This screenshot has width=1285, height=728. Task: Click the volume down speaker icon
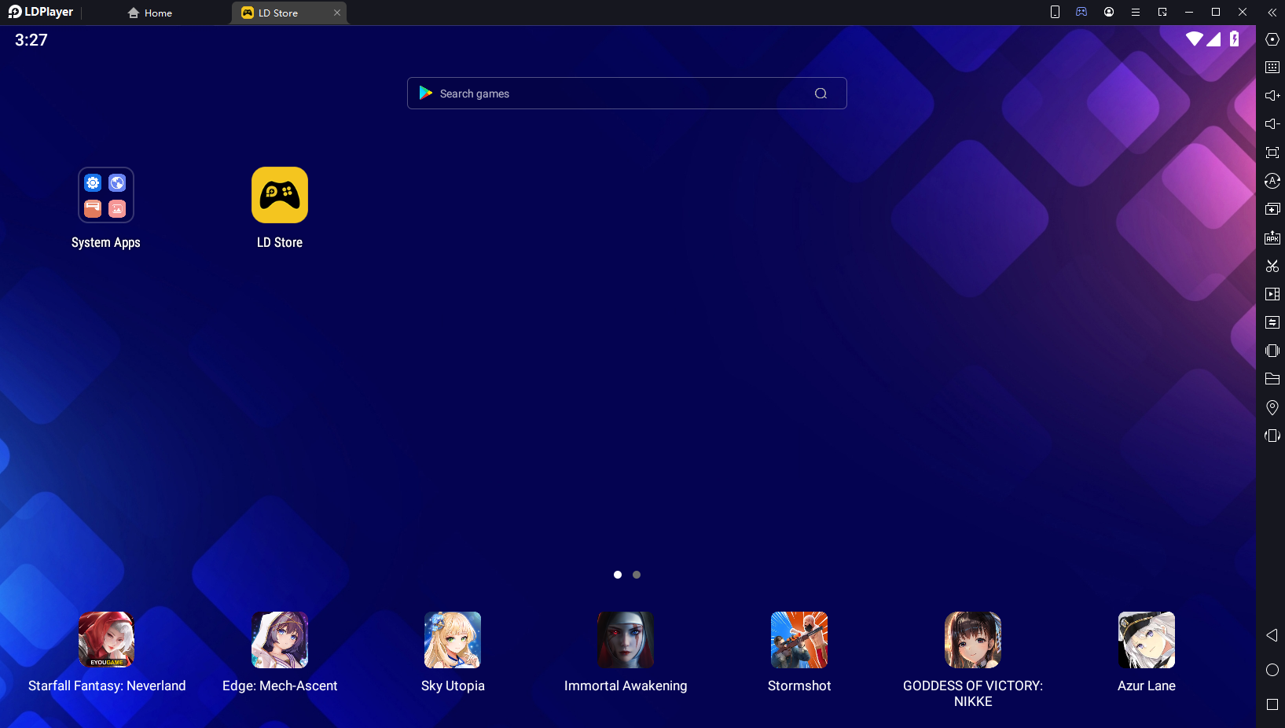click(x=1272, y=124)
